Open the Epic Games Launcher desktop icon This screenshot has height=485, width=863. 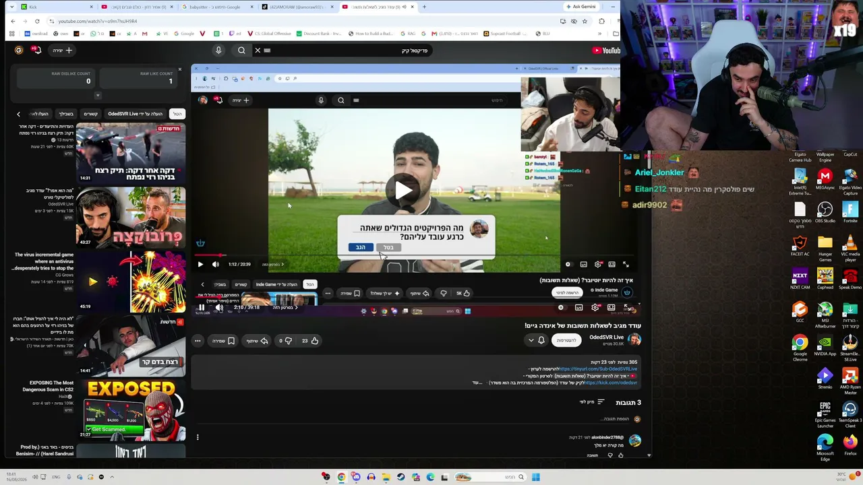pos(825,414)
